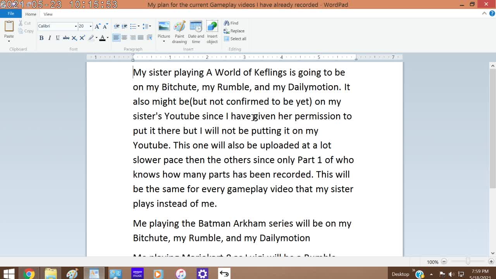Click the text highlight color marker
This screenshot has width=496, height=279.
pyautogui.click(x=91, y=38)
